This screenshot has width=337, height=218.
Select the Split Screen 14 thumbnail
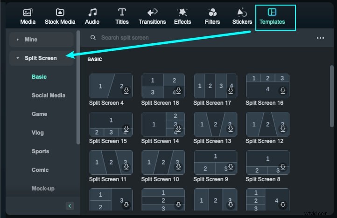pos(163,124)
